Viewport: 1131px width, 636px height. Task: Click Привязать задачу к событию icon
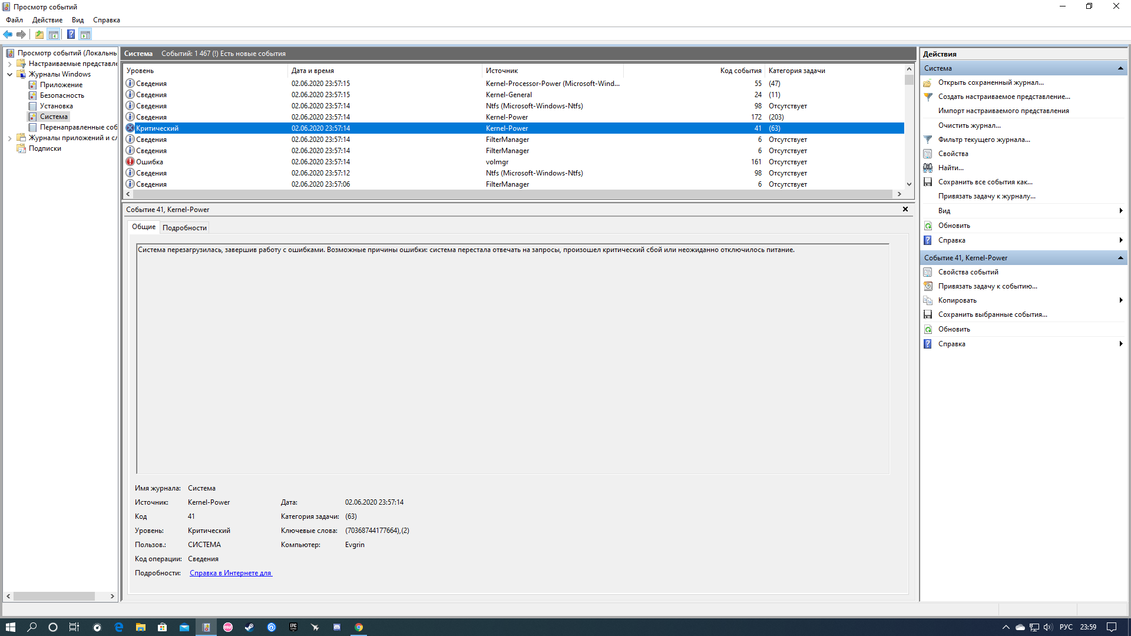point(928,286)
